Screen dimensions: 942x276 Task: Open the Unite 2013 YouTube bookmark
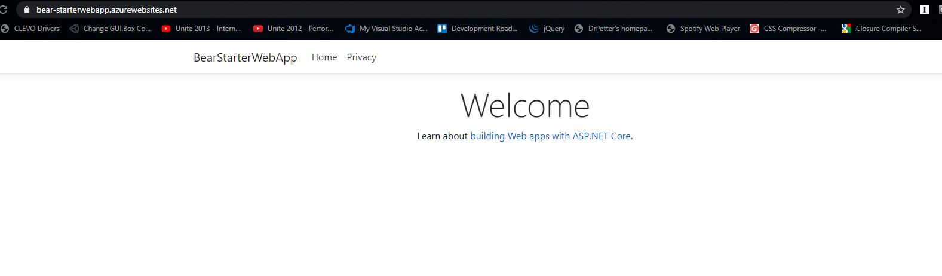(x=201, y=29)
